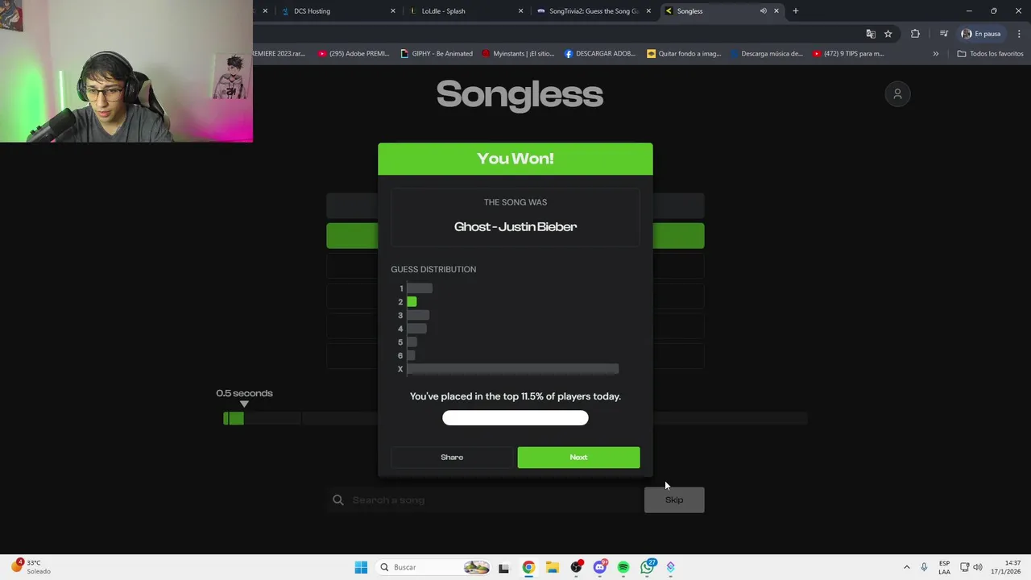Screen dimensions: 1031x580
Task: Open the GIPHY - Be Animated bookmark
Action: click(437, 54)
